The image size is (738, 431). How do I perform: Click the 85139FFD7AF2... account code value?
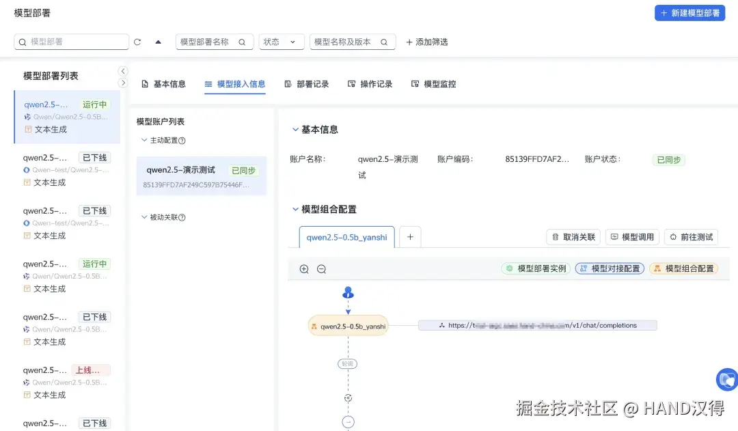click(x=537, y=159)
